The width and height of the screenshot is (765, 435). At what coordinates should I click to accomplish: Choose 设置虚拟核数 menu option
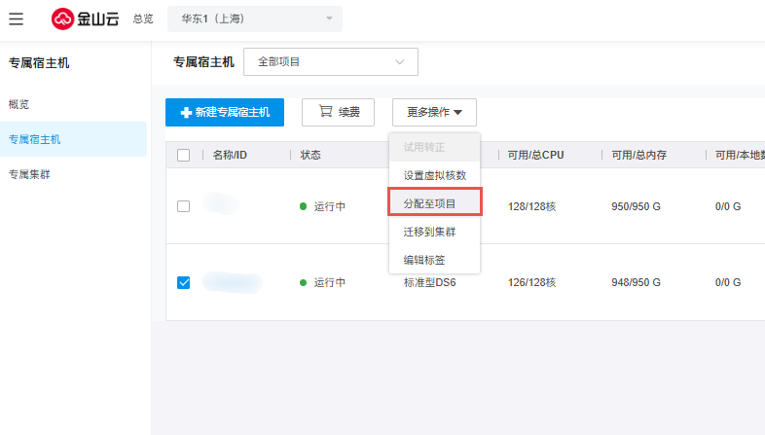(435, 175)
